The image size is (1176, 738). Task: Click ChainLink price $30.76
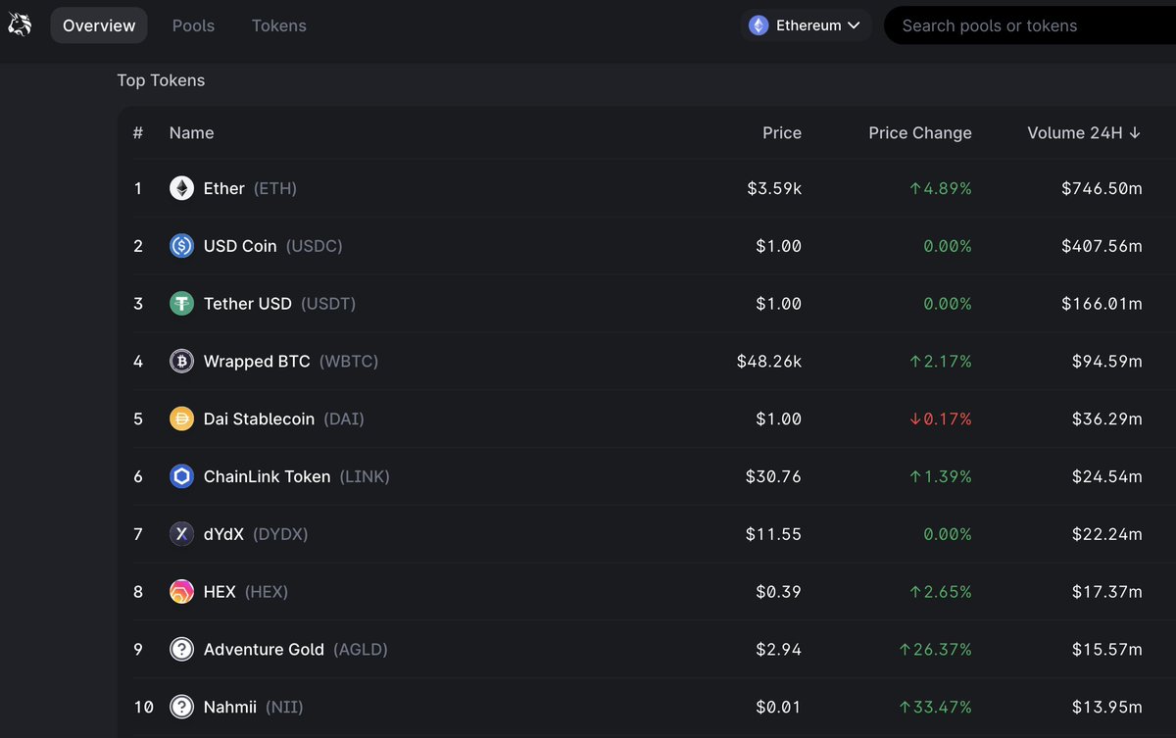[x=773, y=477]
